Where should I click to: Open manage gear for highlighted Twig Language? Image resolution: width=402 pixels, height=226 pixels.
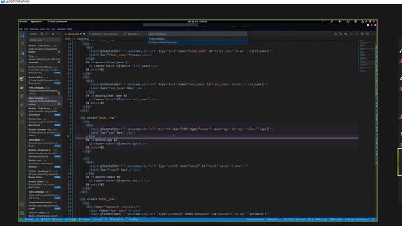pos(59,104)
